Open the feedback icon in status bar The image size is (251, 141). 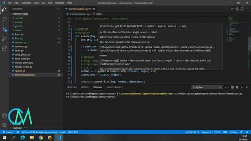[242, 132]
